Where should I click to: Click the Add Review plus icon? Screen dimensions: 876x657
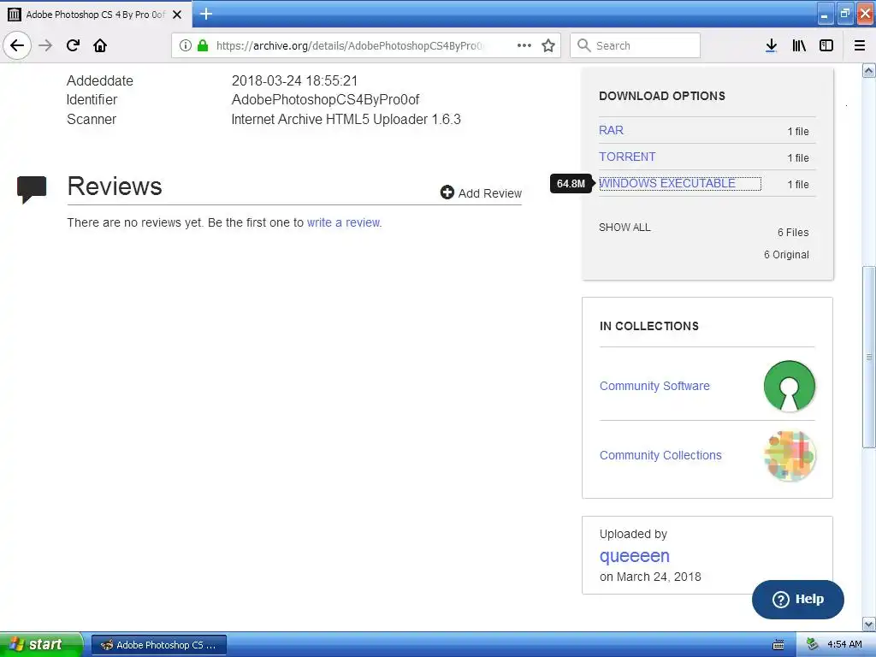coord(447,192)
